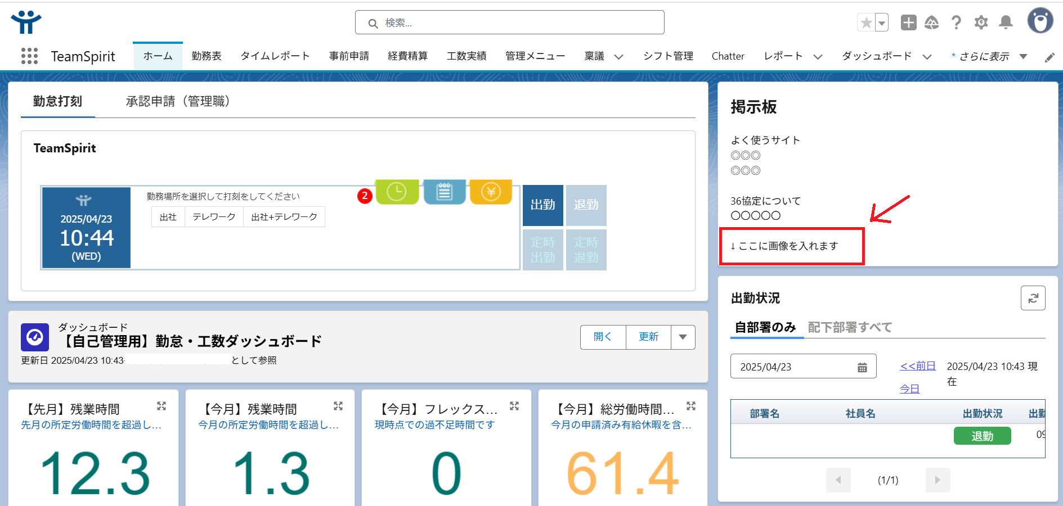Open the 勤務表 tab
The height and width of the screenshot is (506, 1063).
coord(207,56)
